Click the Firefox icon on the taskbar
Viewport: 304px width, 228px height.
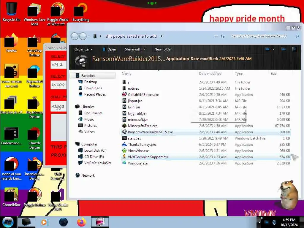coord(82,222)
